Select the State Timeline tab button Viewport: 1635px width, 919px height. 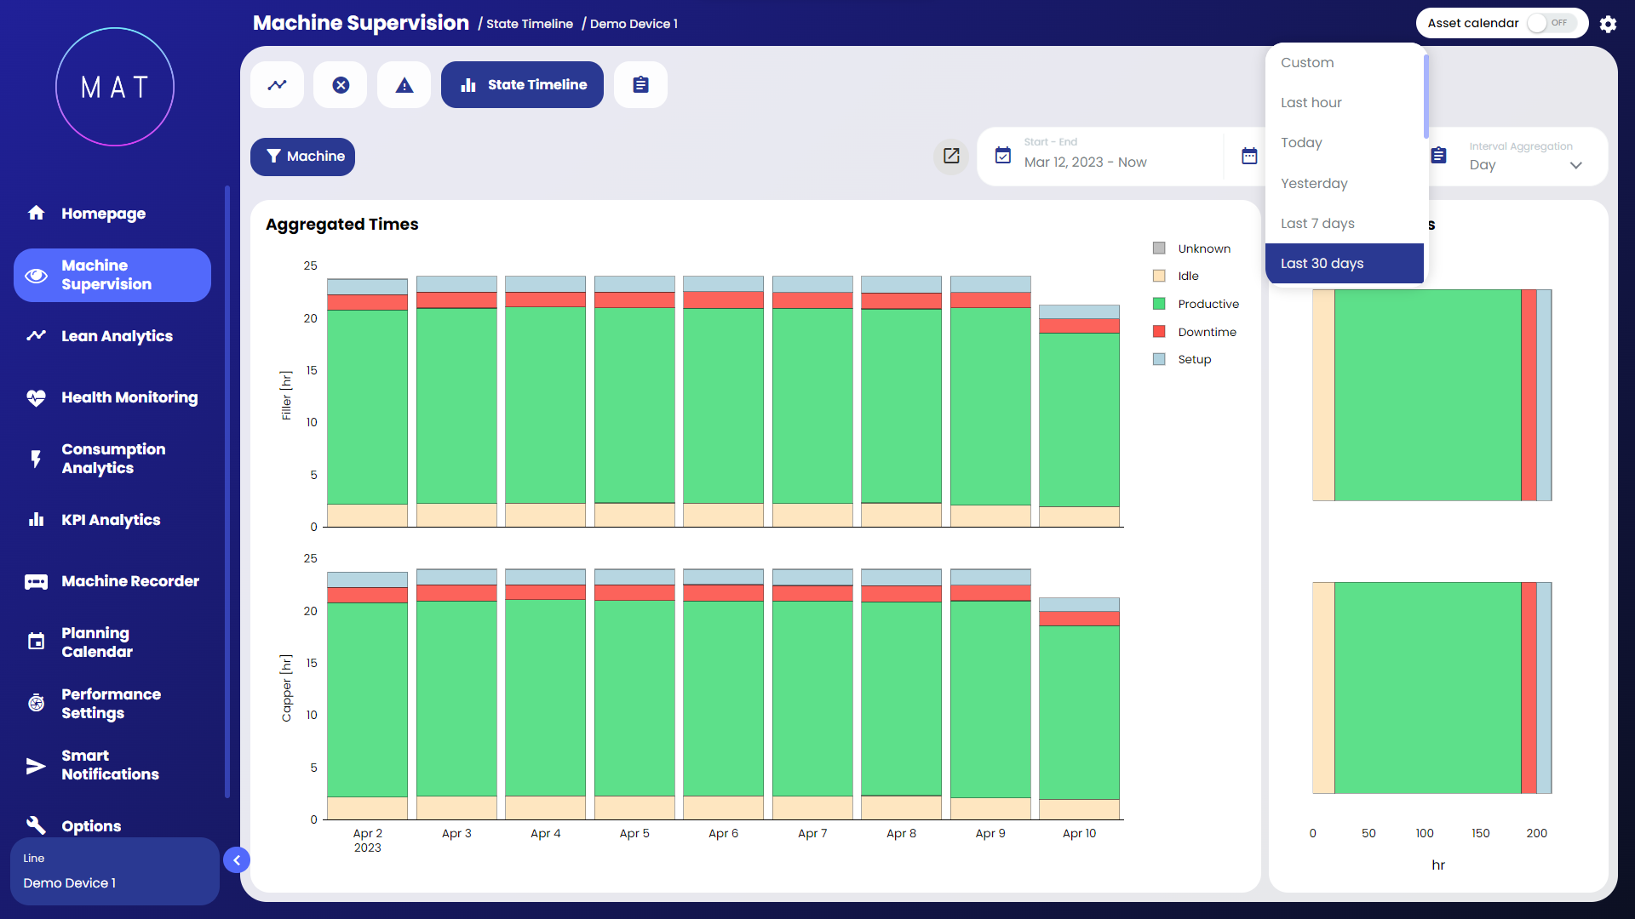coord(522,85)
